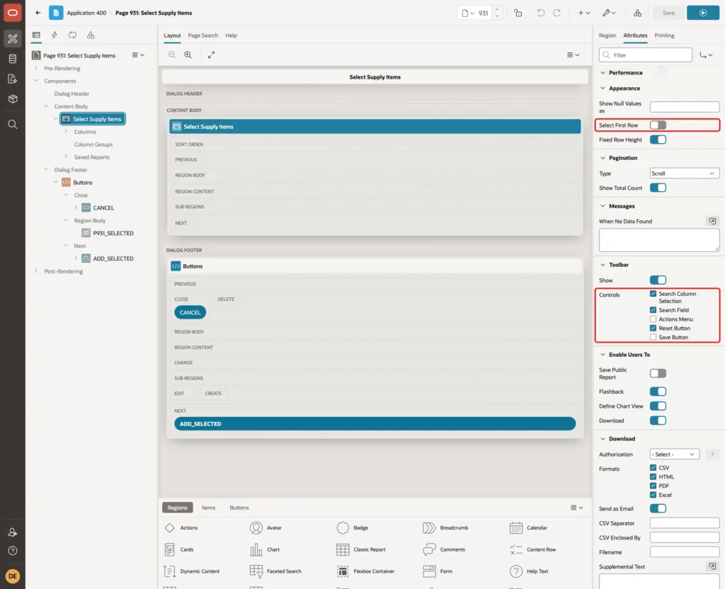This screenshot has width=725, height=589.
Task: Zoom out the layout view
Action: click(x=171, y=55)
